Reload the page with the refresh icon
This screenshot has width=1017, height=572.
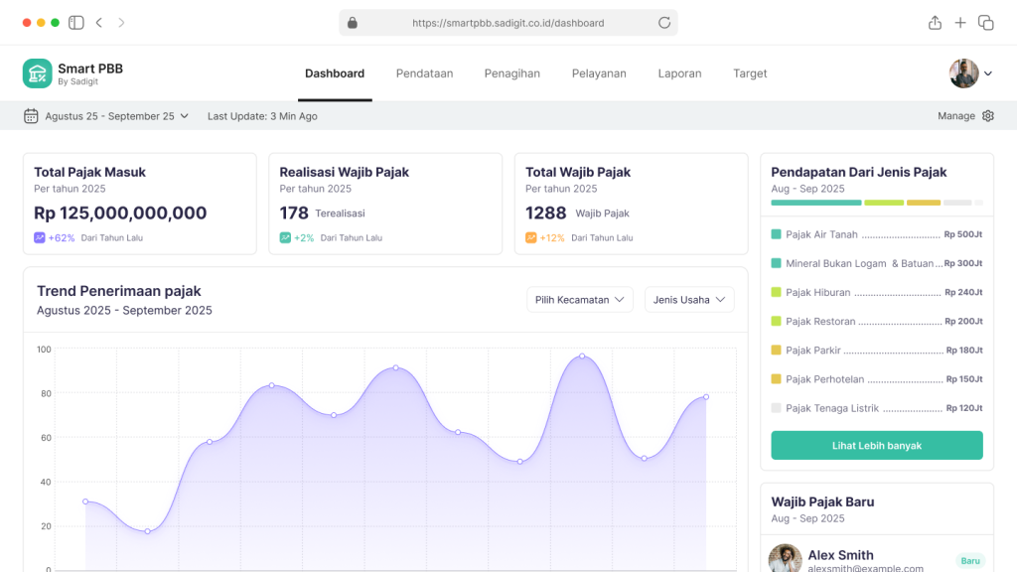point(663,22)
